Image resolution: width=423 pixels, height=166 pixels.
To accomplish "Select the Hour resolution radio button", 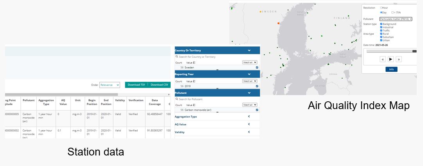I will click(x=382, y=8).
